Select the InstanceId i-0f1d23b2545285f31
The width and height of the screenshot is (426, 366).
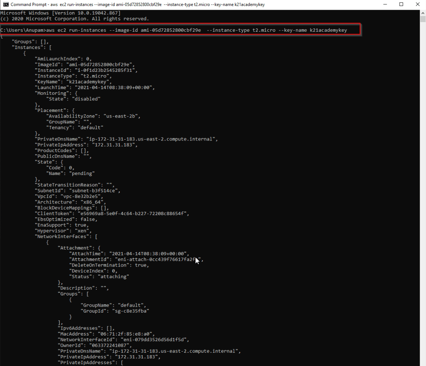pyautogui.click(x=104, y=70)
